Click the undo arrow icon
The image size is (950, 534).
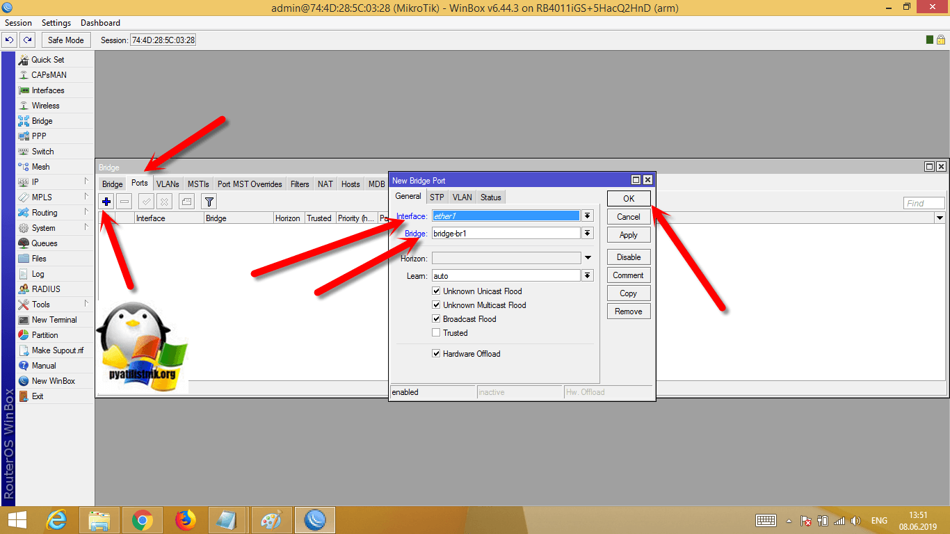point(10,40)
